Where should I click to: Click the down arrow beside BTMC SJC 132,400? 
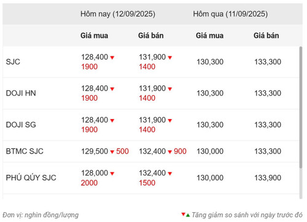(x=170, y=152)
